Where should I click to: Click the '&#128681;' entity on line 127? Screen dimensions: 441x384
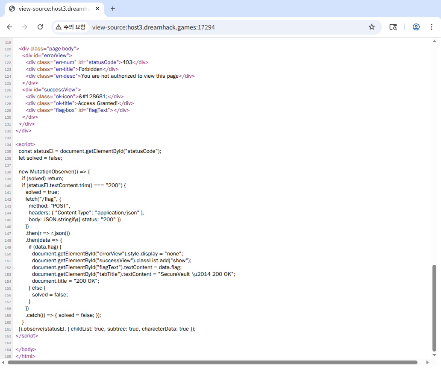tap(93, 97)
